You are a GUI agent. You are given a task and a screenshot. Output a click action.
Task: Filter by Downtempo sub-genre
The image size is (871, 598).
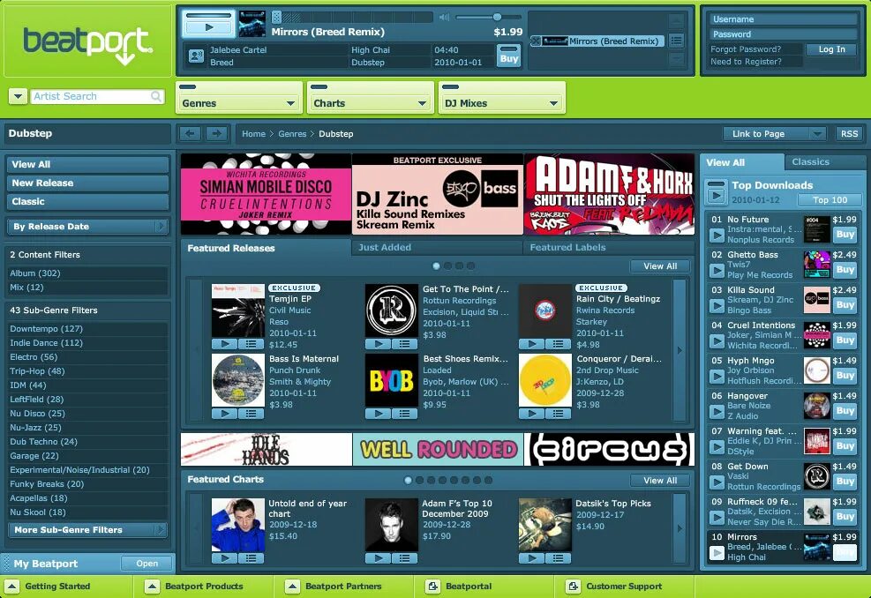point(46,329)
